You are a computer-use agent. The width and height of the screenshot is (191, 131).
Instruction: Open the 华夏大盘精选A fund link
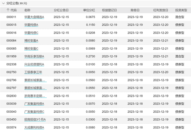click(x=34, y=17)
